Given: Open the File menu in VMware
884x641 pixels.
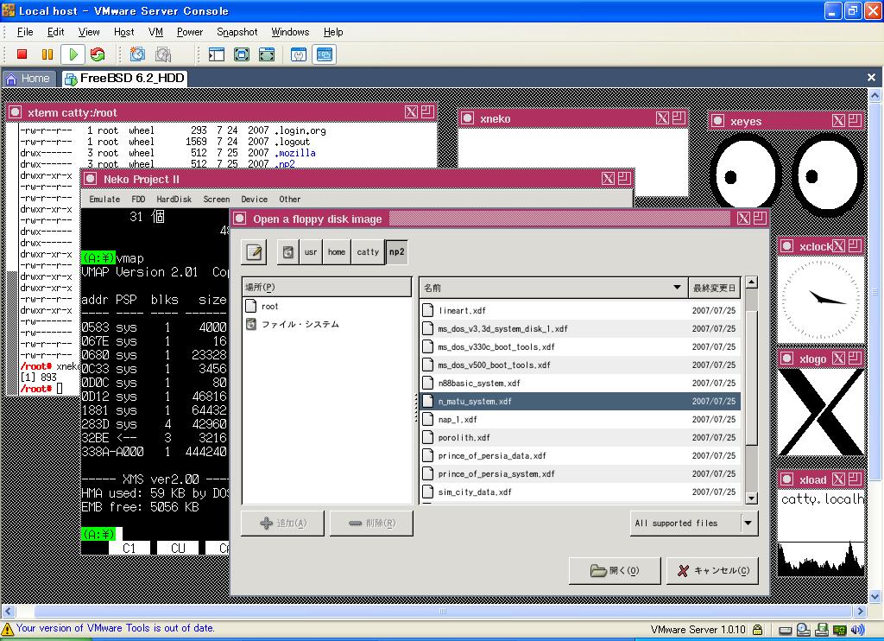Looking at the screenshot, I should click(x=25, y=32).
